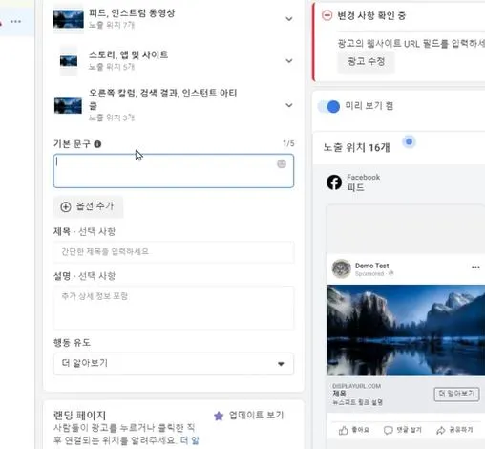Click the 좋아요 like icon in preview
The height and width of the screenshot is (449, 485).
pos(344,431)
